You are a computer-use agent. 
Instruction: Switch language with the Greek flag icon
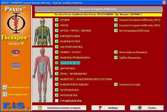pyautogui.click(x=16, y=65)
